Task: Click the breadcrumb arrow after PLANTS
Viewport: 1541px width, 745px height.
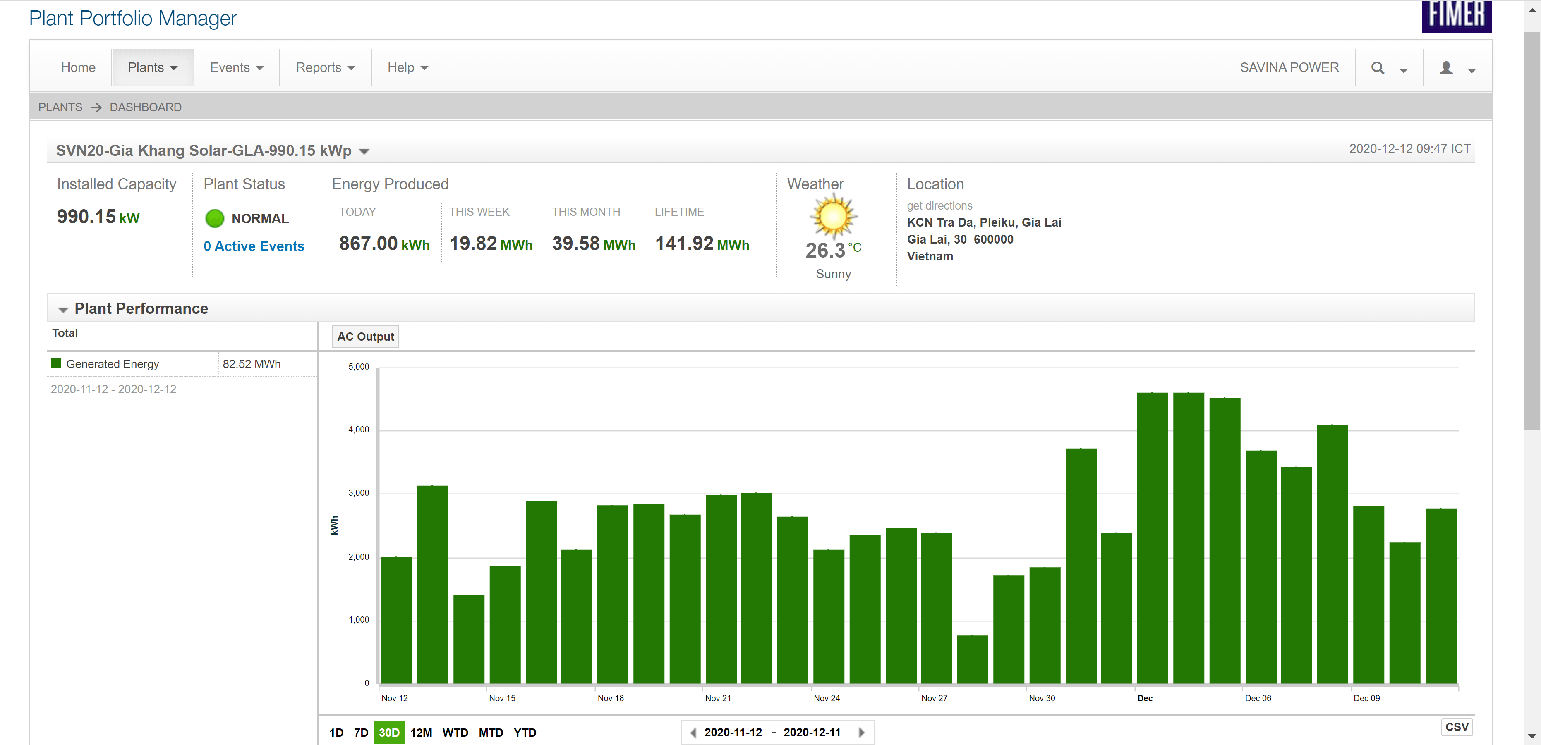Action: click(96, 107)
